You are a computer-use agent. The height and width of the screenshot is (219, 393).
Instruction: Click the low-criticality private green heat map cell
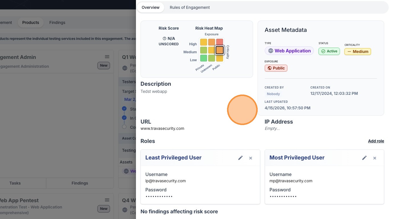tap(203, 58)
